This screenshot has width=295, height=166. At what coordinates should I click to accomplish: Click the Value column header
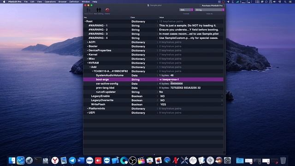(191, 18)
